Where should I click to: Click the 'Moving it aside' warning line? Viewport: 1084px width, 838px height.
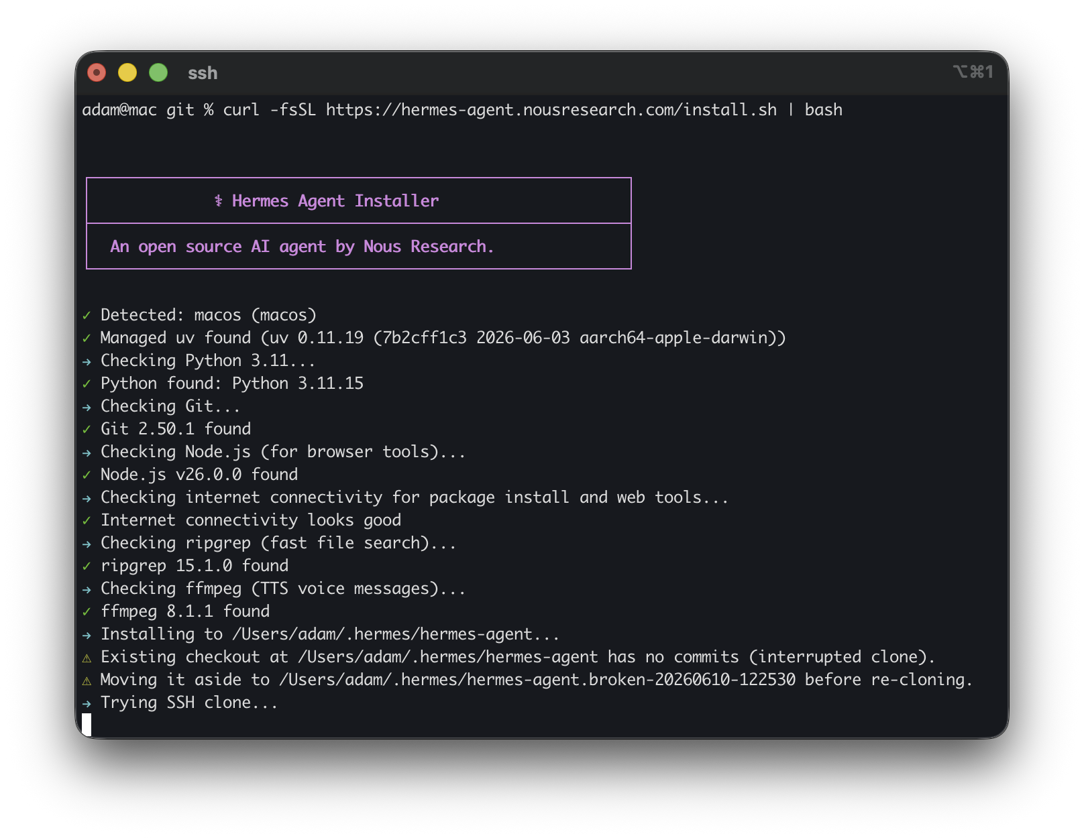click(537, 680)
